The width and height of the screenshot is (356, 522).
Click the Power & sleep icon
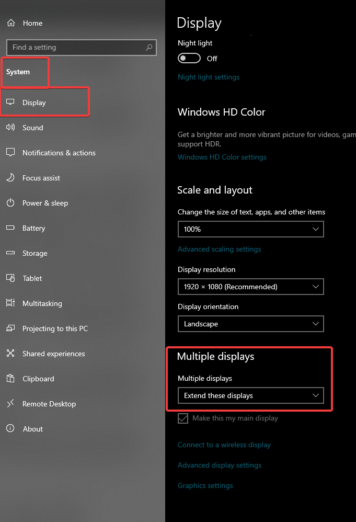coord(10,203)
